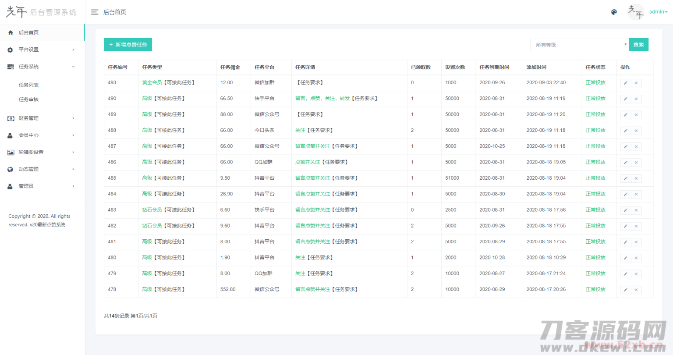The image size is (673, 355).
Task: Go to 后台首页 in the sidebar
Action: point(28,32)
